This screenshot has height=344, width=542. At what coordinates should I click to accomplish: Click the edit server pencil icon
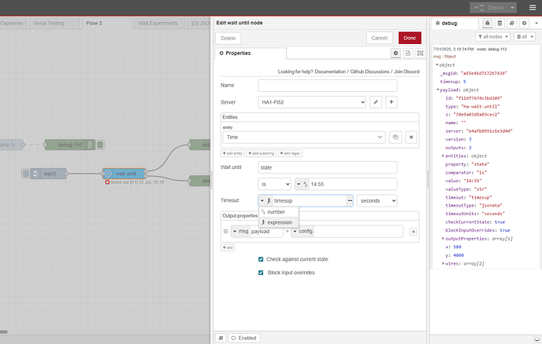pyautogui.click(x=375, y=102)
